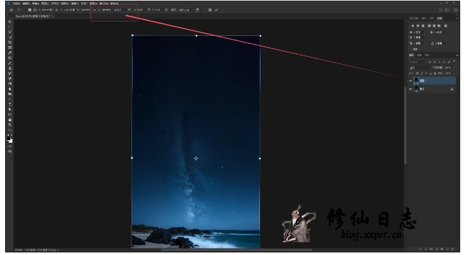This screenshot has height=255, width=464.
Task: Cancel the transform with the circle-slash icon
Action: [210, 10]
